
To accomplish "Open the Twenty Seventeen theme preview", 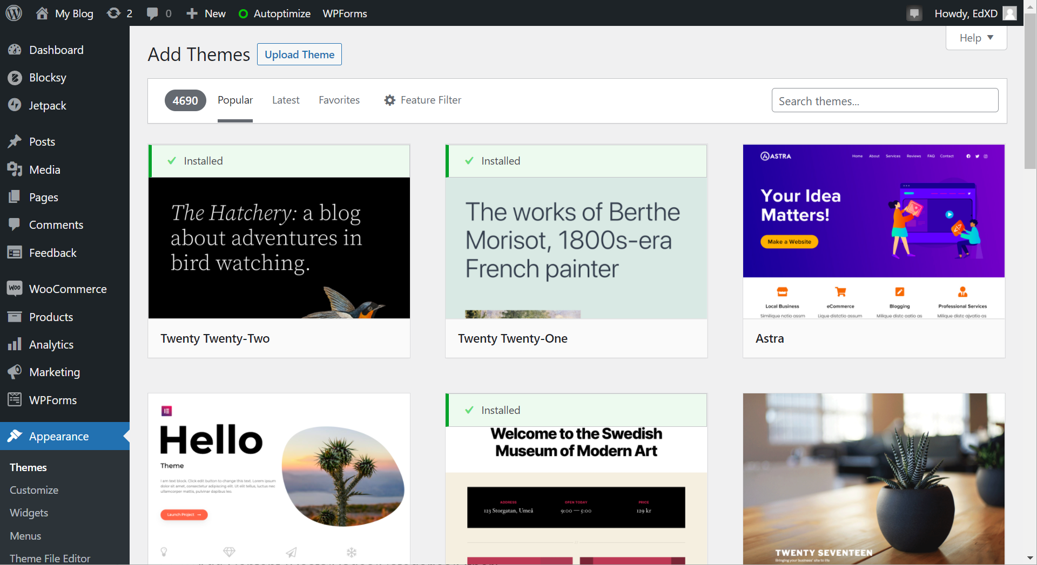I will pos(874,479).
